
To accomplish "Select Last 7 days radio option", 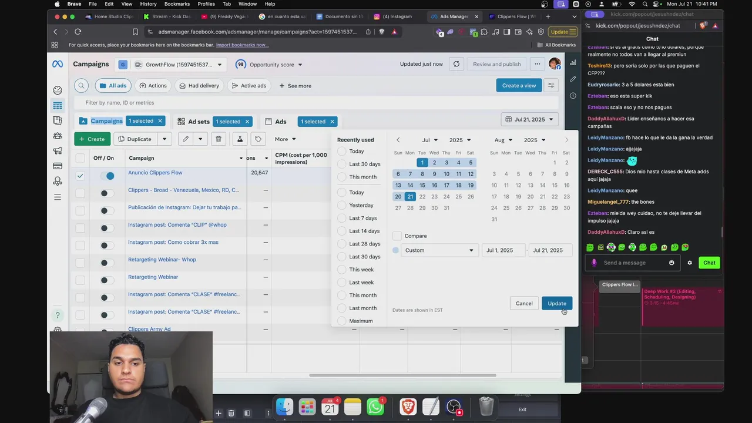I will coord(342,218).
